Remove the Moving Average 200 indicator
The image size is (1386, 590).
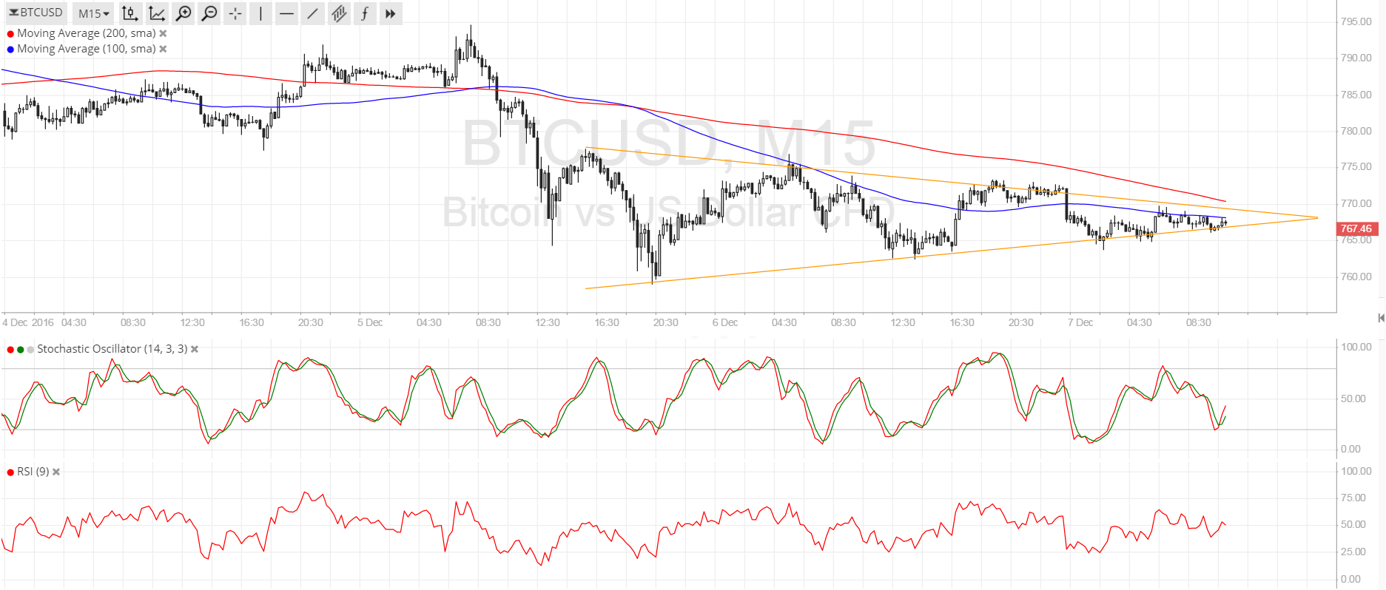pos(163,33)
